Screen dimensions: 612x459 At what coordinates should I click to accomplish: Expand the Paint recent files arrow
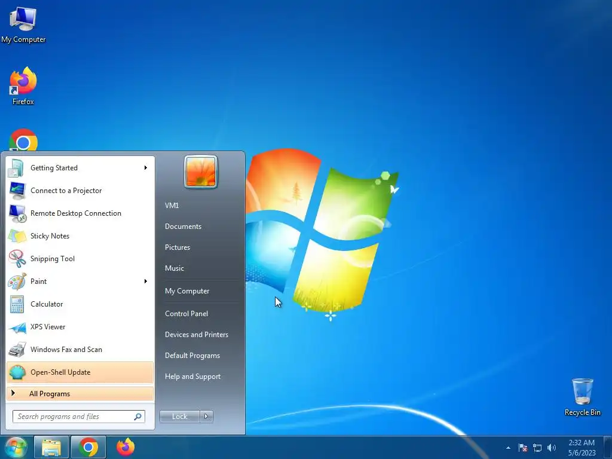coord(146,281)
